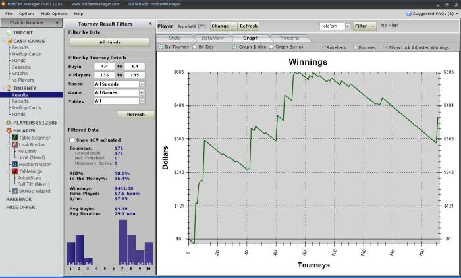Viewport: 461px width, 278px height.
Task: Click the Import icon in sidebar
Action: coord(9,33)
